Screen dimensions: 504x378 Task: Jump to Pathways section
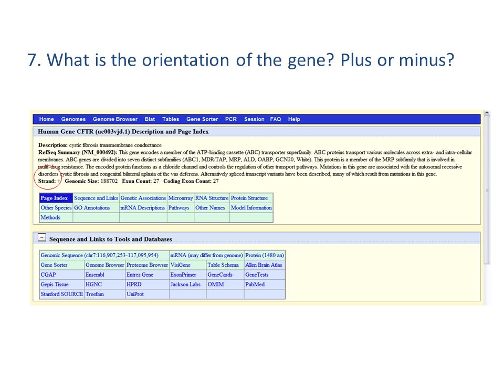pos(178,208)
